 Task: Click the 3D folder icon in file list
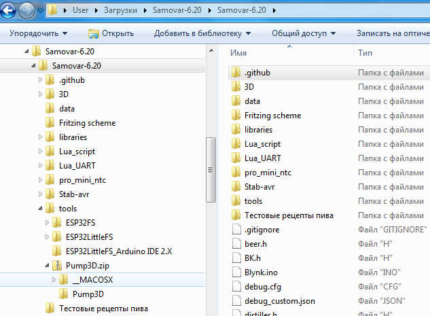[236, 87]
